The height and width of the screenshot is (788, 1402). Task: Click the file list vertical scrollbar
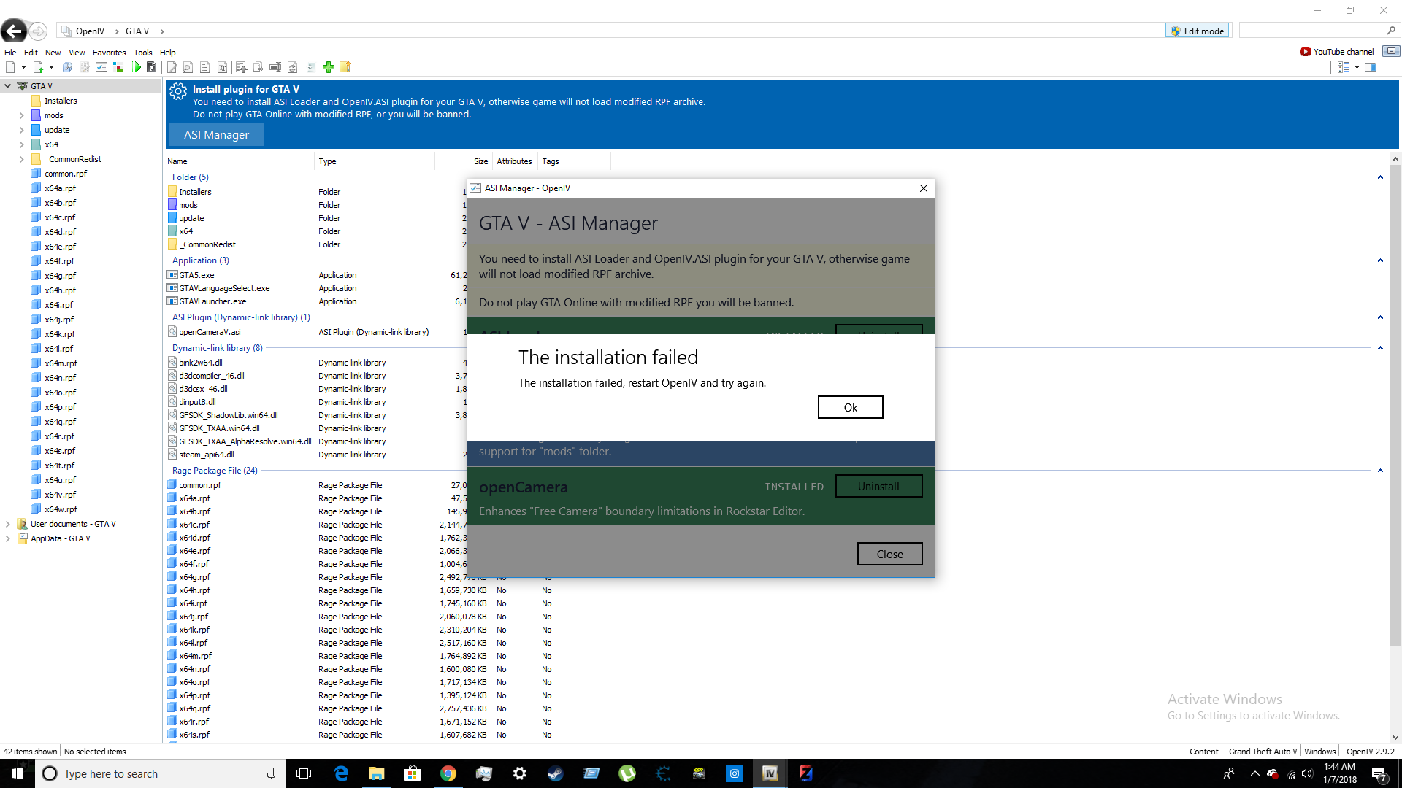[1395, 401]
